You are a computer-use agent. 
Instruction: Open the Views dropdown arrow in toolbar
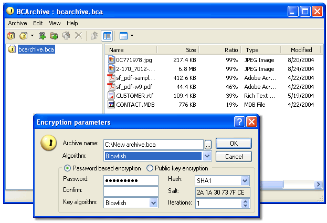click(x=132, y=36)
